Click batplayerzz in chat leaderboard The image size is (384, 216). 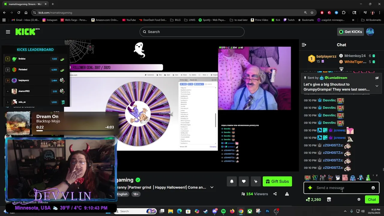click(326, 56)
